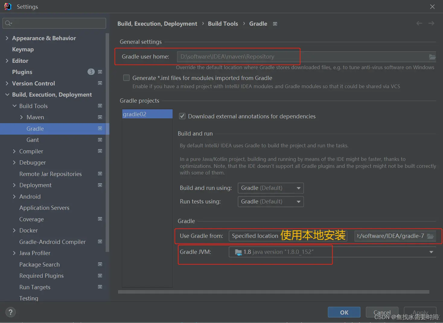Click the project icon on Required Plugins row
This screenshot has width=443, height=323.
coord(100,276)
